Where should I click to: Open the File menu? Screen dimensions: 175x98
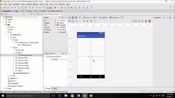[2, 4]
